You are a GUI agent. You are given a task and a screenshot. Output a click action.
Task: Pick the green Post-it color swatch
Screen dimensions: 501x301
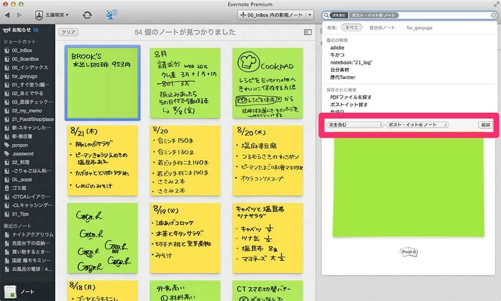[408, 187]
